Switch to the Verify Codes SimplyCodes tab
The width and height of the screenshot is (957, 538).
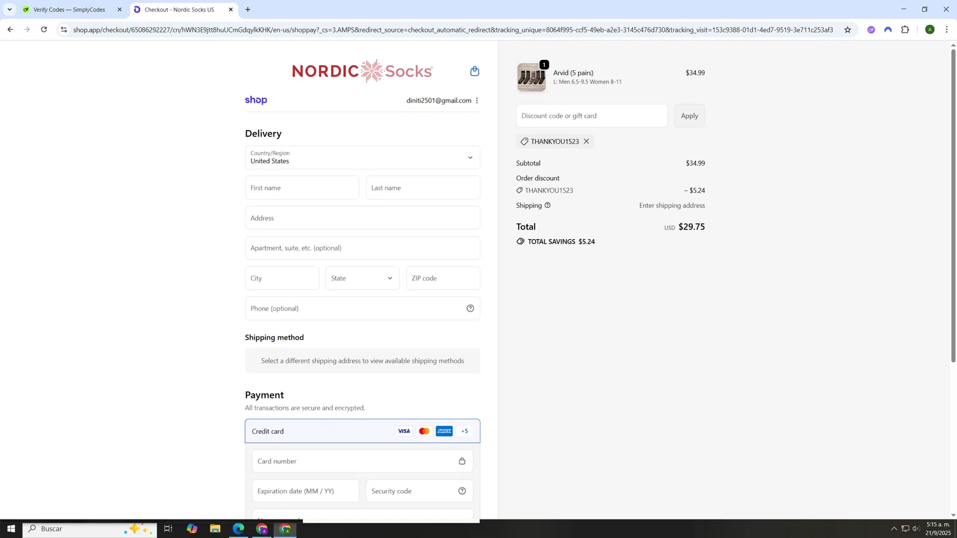click(x=69, y=10)
